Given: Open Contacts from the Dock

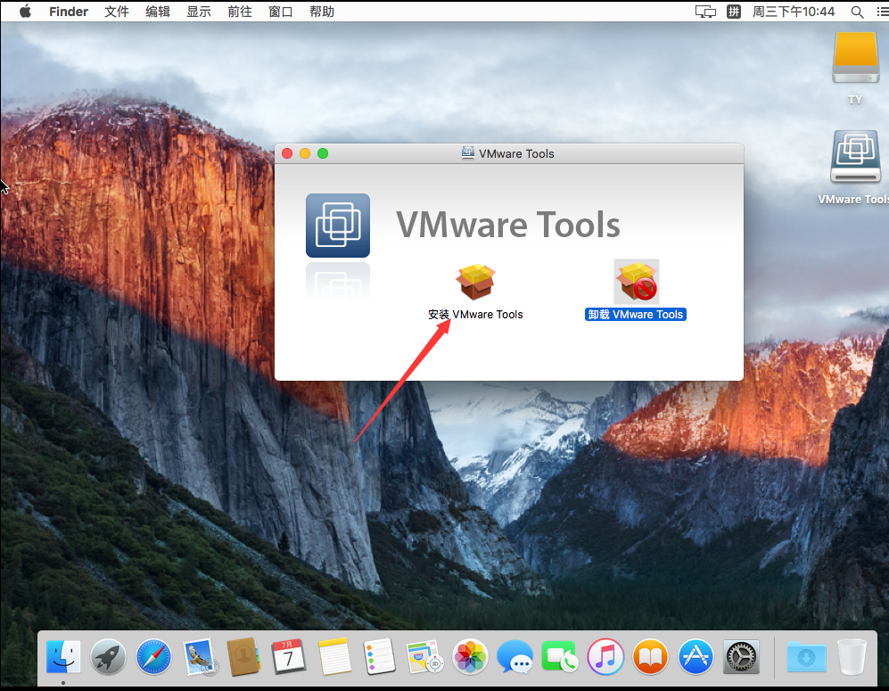Looking at the screenshot, I should 243,657.
